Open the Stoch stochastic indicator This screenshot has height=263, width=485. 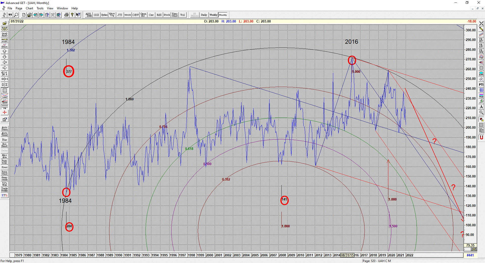[167, 15]
